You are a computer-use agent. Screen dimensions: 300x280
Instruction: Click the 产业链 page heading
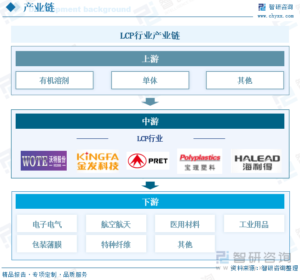click(x=39, y=7)
